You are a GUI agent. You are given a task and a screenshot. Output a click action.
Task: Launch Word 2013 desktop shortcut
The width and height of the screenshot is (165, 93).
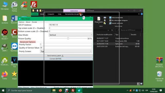coord(14,20)
